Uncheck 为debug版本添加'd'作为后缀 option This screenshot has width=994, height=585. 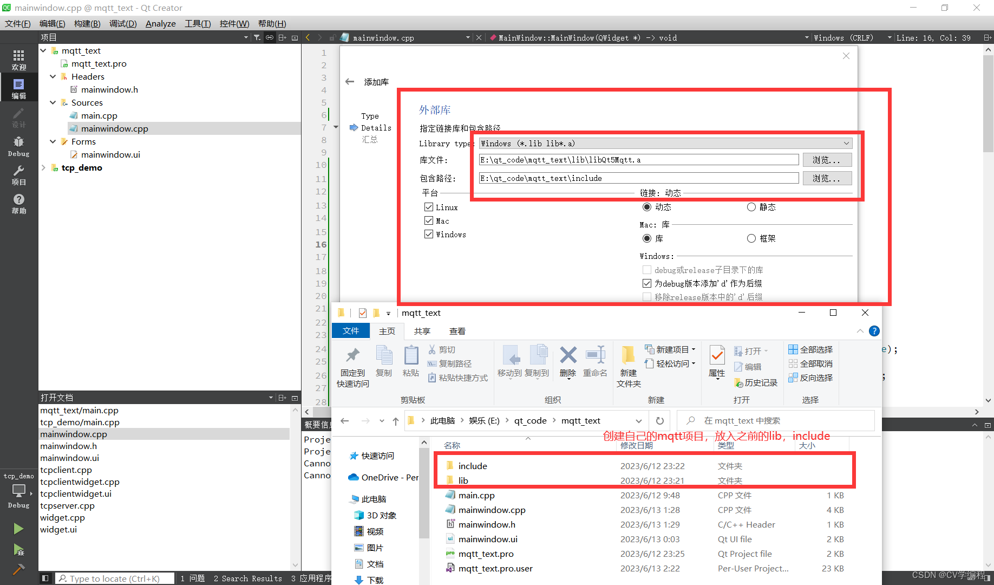[x=646, y=283]
